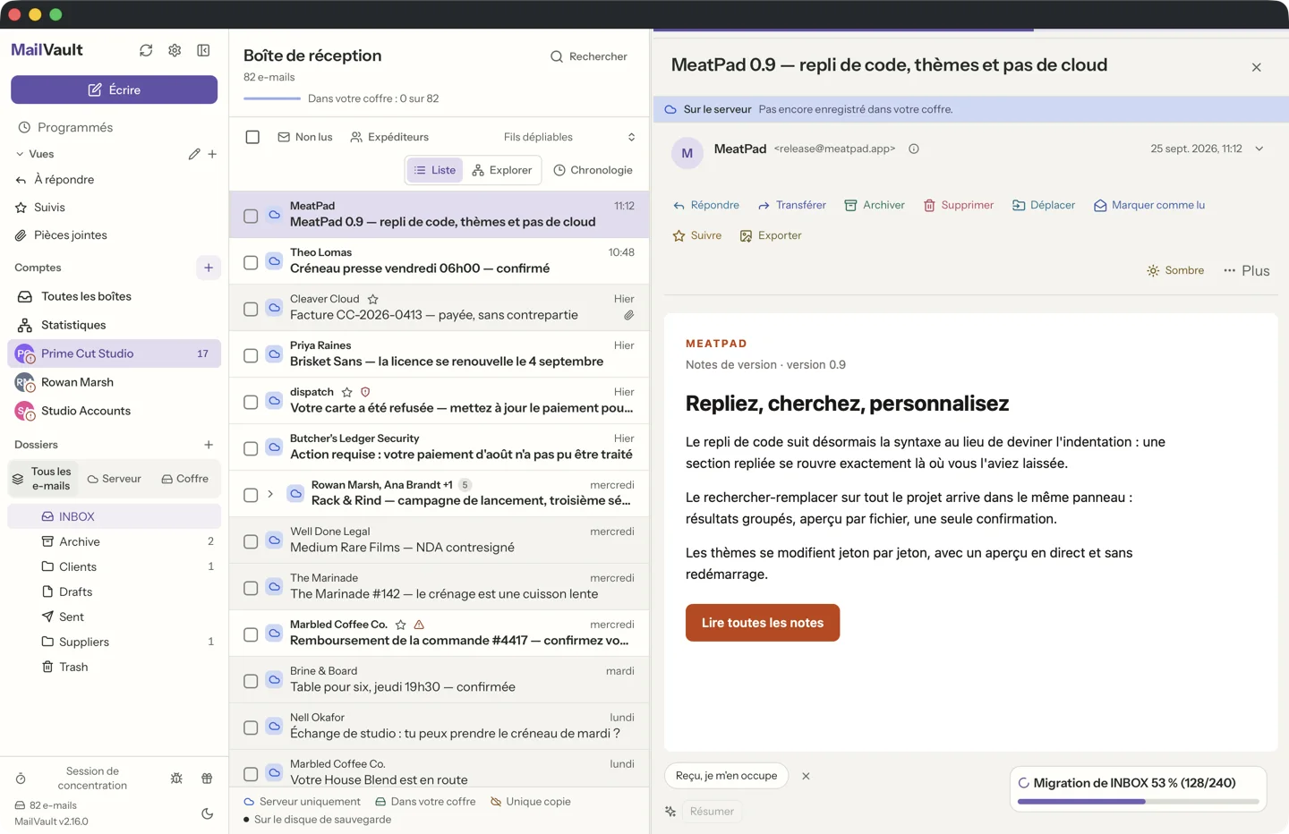Close the MeatPad 0.9 email pane
Image resolution: width=1289 pixels, height=834 pixels.
(1257, 67)
